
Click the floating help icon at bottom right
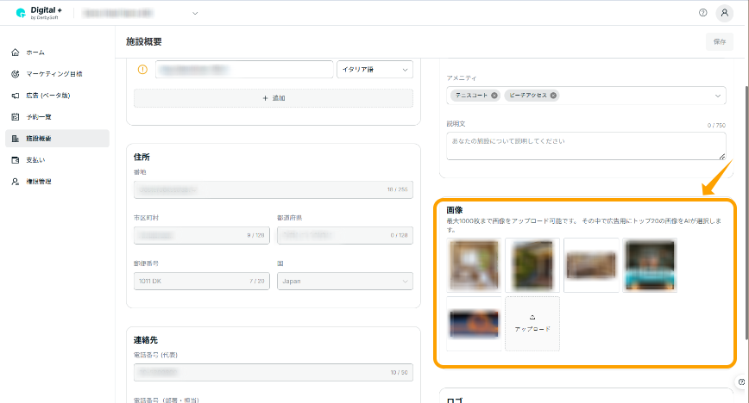(741, 381)
